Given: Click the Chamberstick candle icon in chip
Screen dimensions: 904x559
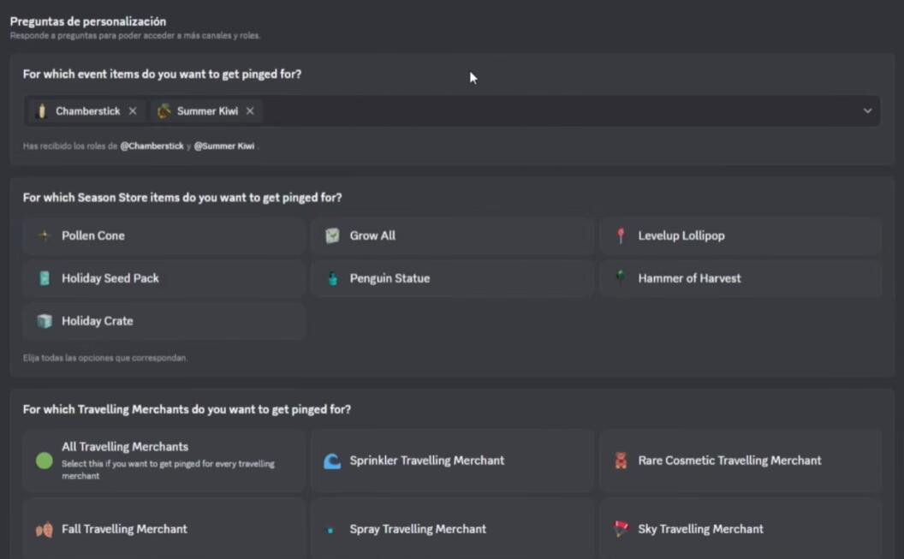Looking at the screenshot, I should 41,111.
